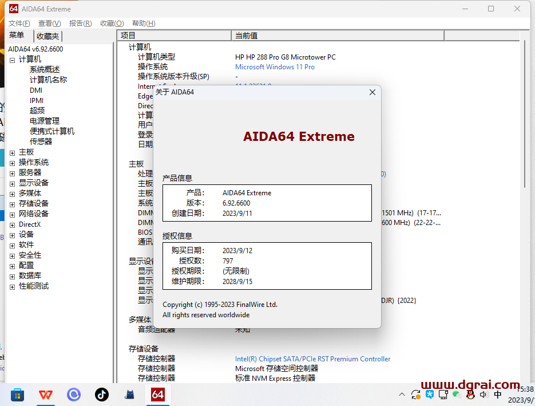Click the TikTok taskbar icon

[x=102, y=395]
